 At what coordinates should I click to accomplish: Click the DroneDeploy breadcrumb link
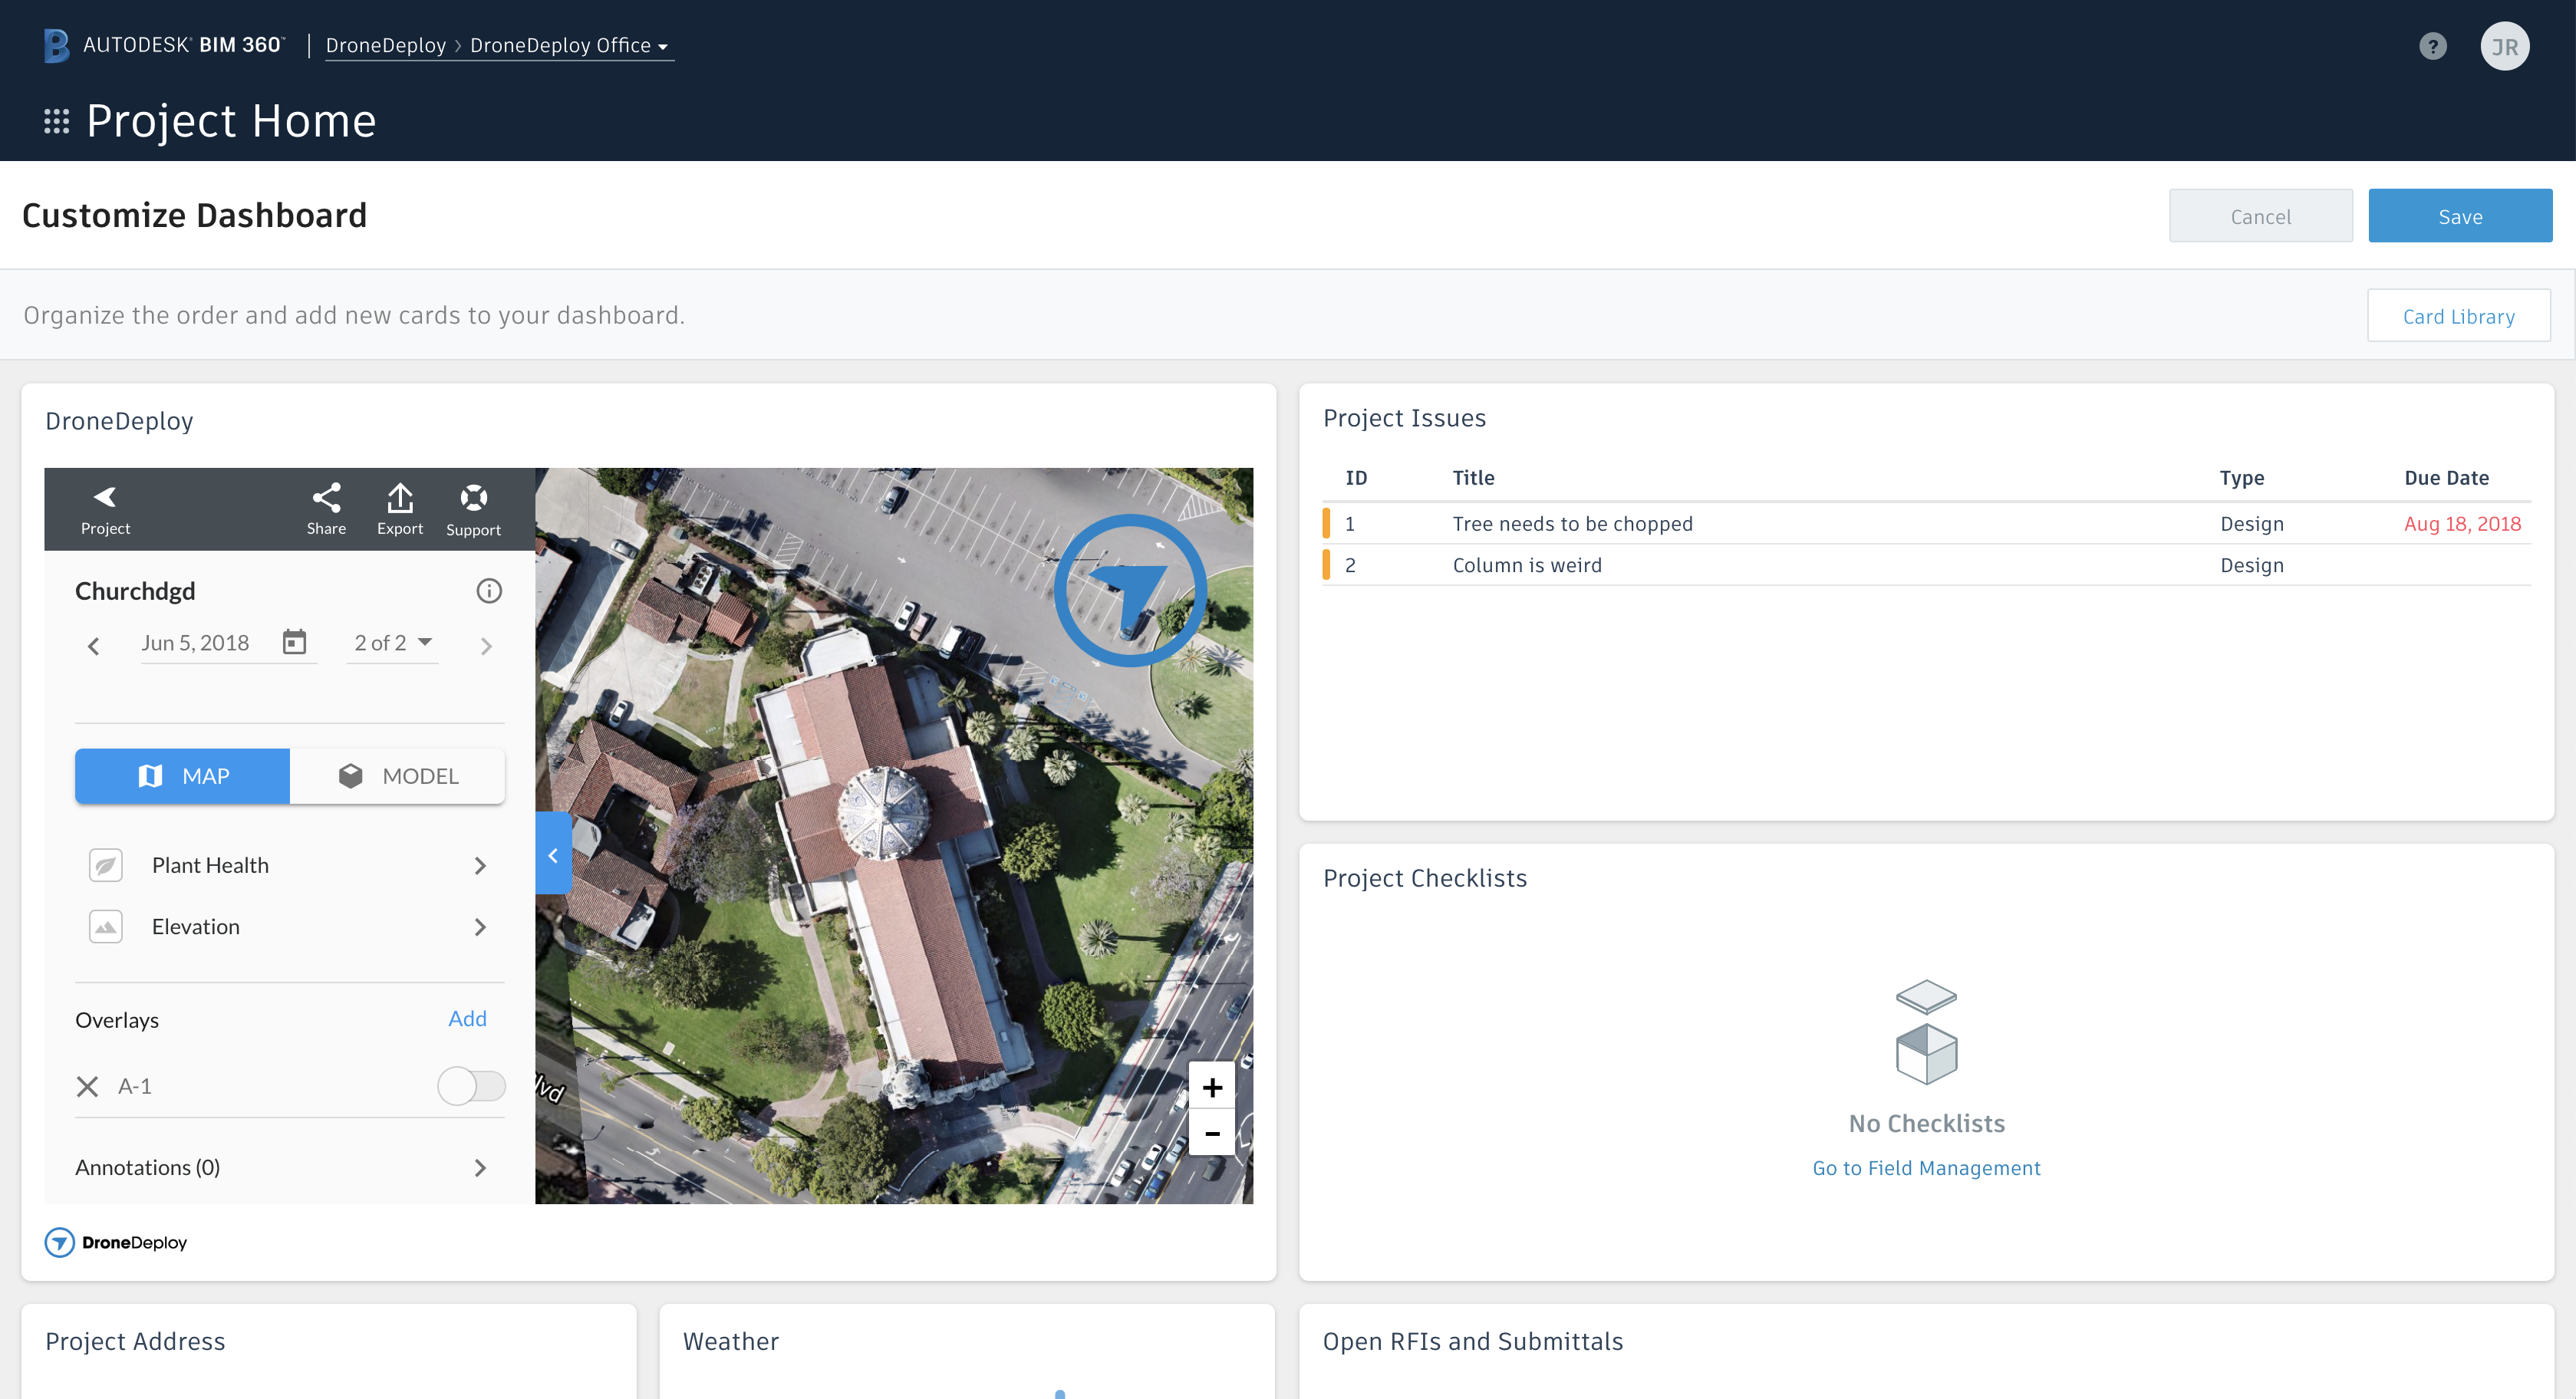385,45
